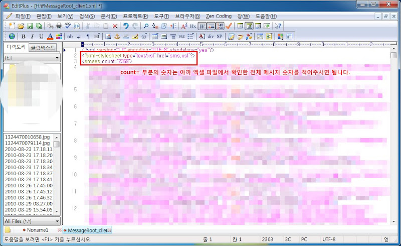This screenshot has width=401, height=246.
Task: Click the red X delete icon
Action: click(115, 26)
